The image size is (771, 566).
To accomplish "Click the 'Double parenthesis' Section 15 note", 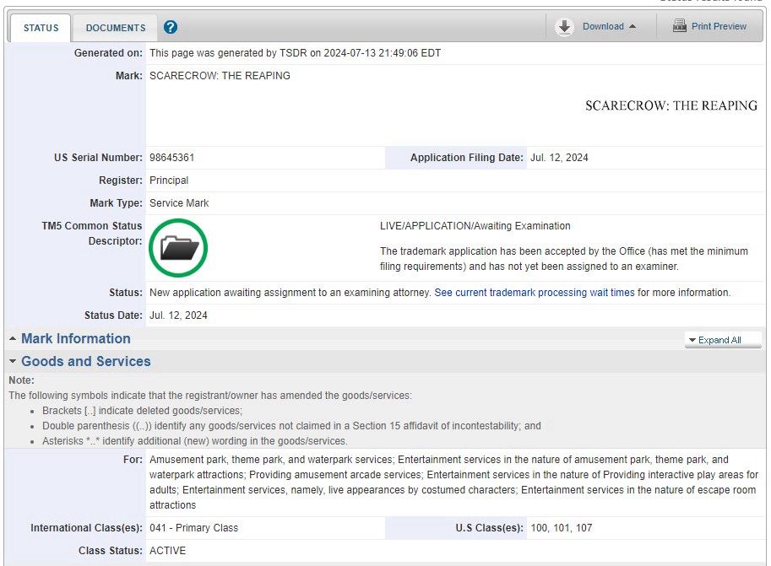I will (x=291, y=426).
